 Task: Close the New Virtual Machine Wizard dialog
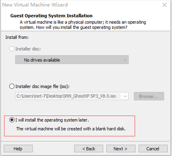point(165,5)
